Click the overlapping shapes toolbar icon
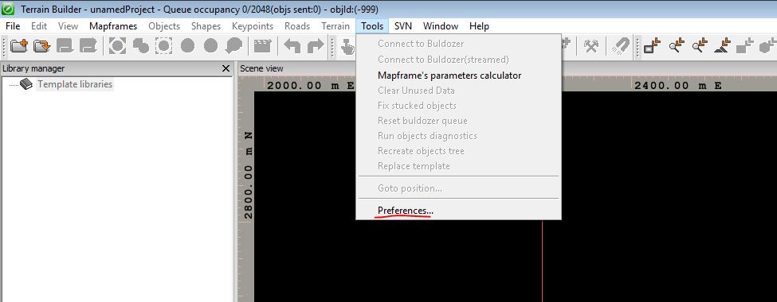 (x=141, y=46)
